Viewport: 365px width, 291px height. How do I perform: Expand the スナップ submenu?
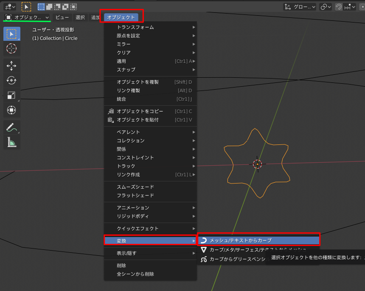click(x=150, y=70)
